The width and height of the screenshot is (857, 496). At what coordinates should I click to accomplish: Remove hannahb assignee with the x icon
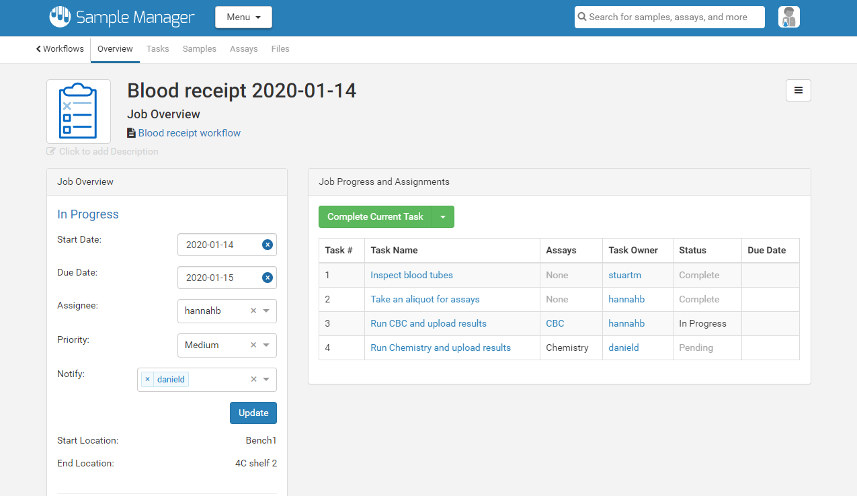[x=253, y=311]
